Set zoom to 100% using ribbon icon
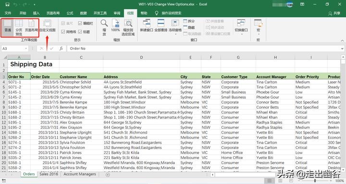 115,25
